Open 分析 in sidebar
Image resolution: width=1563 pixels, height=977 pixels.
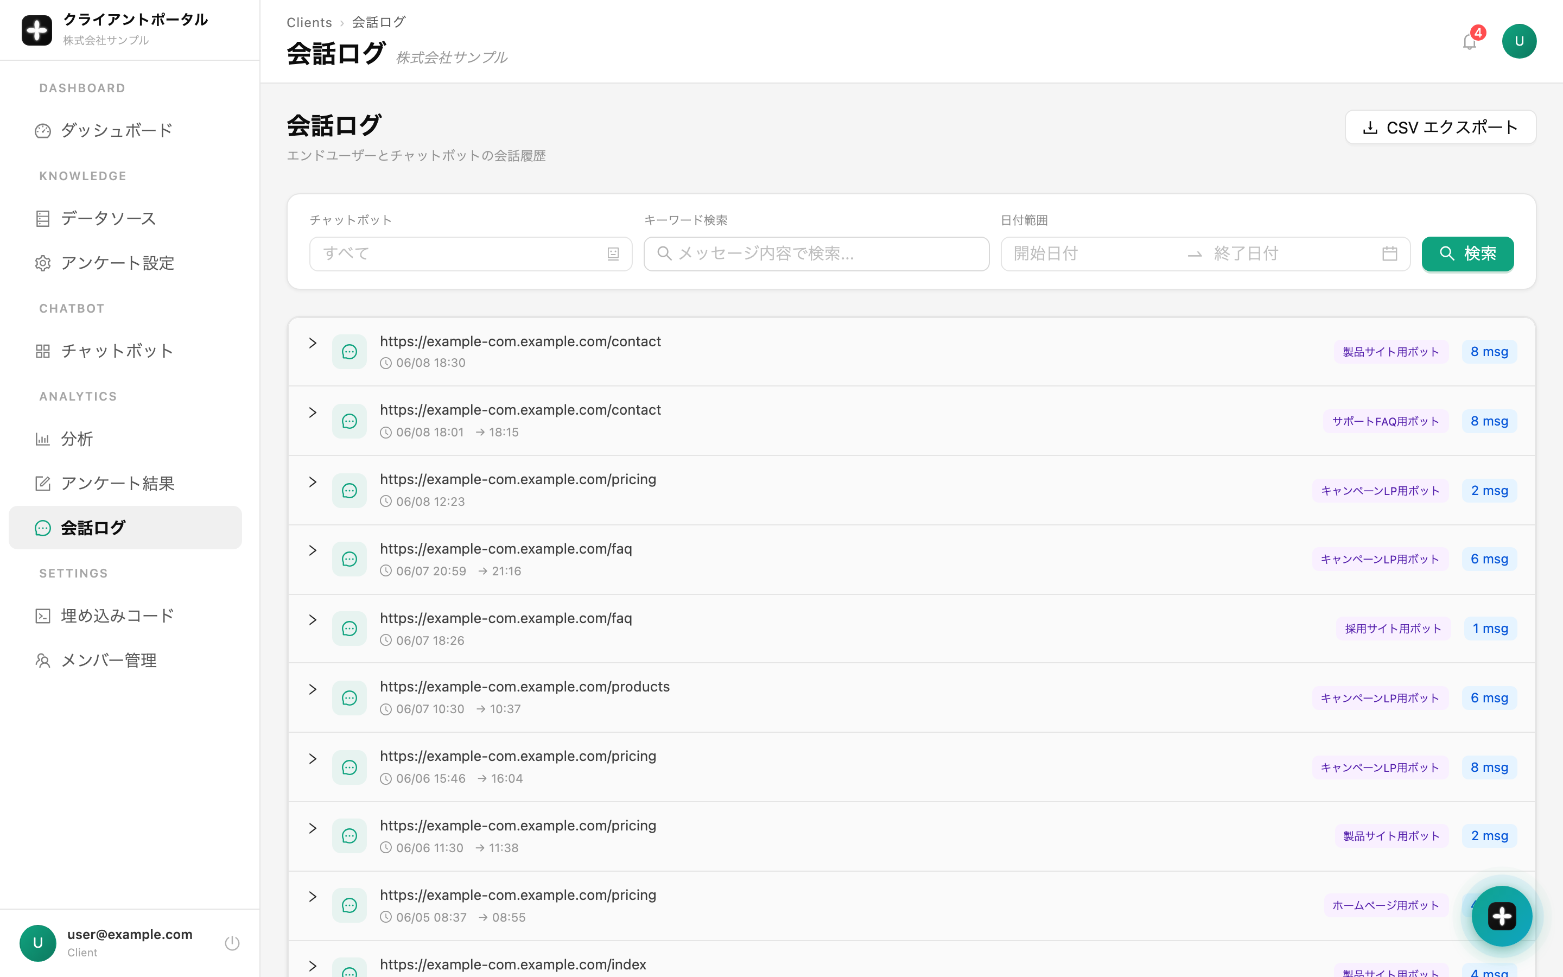[125, 439]
